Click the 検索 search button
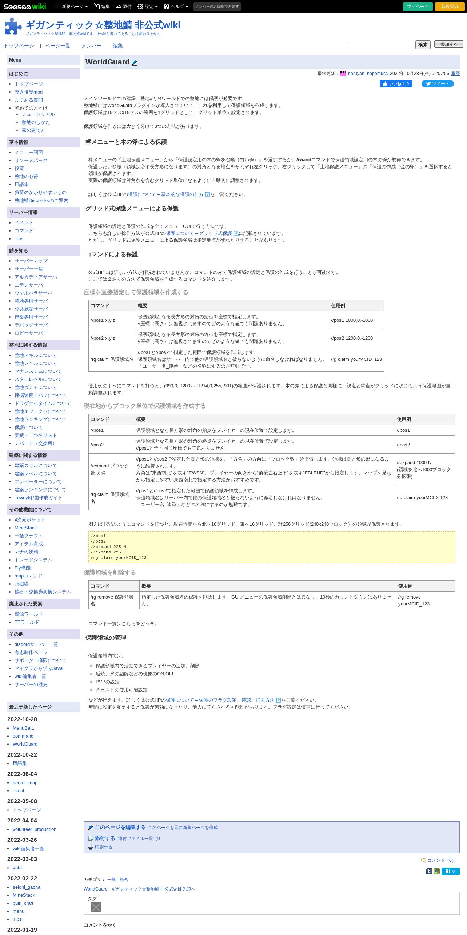The width and height of the screenshot is (467, 935). (x=423, y=44)
